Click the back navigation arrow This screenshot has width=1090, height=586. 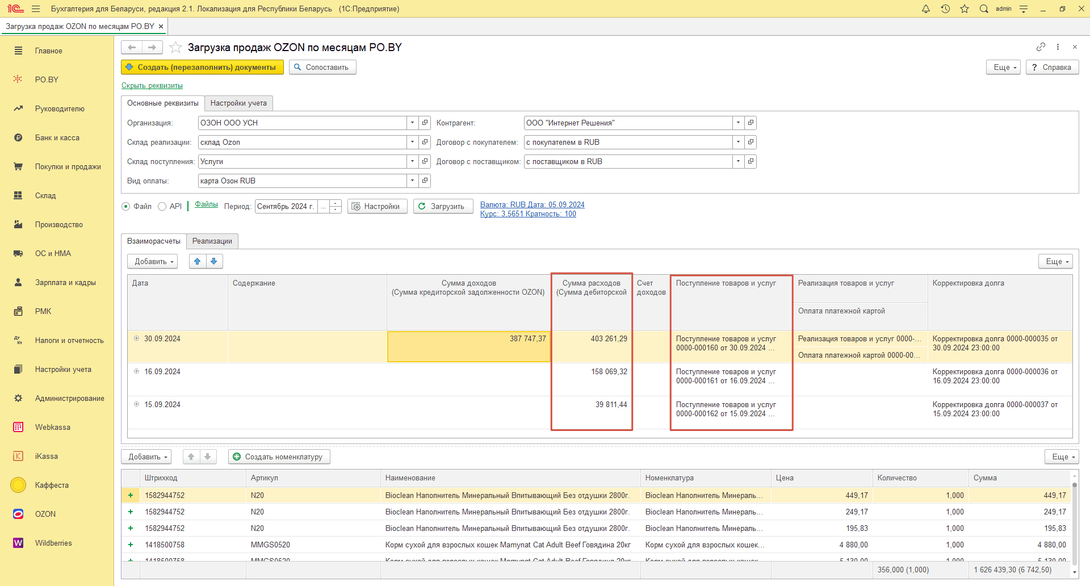coord(132,47)
